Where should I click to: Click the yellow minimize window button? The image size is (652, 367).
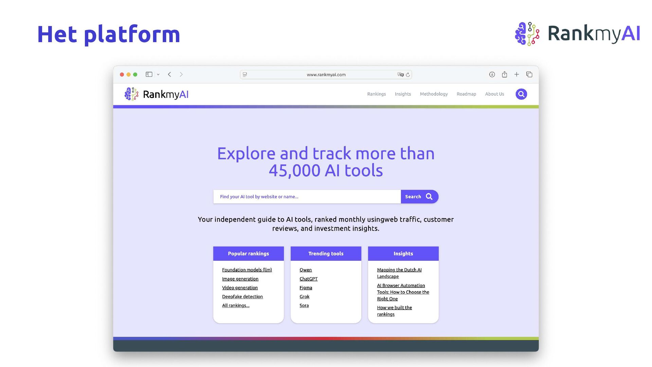coord(128,74)
